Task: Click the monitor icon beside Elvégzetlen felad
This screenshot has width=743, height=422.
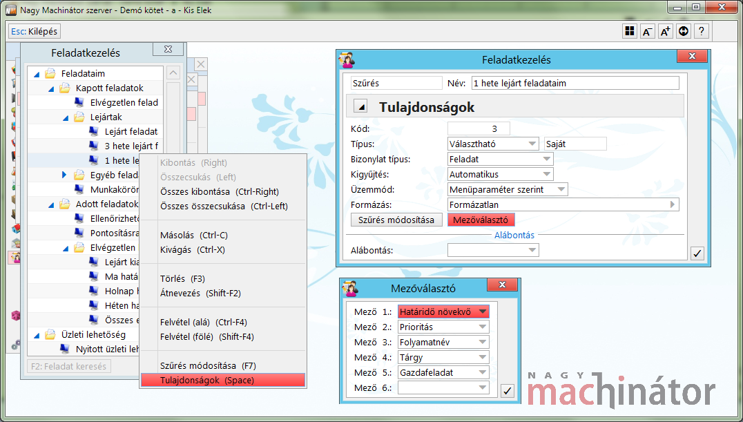Action: tap(79, 102)
